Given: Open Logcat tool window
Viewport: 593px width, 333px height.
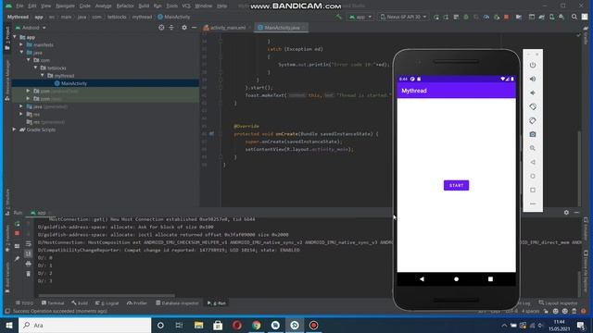Looking at the screenshot, I should [x=107, y=303].
